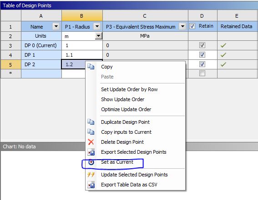This screenshot has height=200, width=258.
Task: Click the red X Delete Design Point icon
Action: [91, 142]
